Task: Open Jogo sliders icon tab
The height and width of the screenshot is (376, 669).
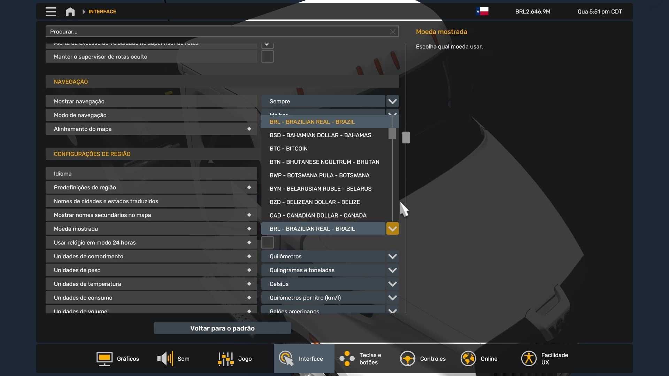Action: pos(234,359)
